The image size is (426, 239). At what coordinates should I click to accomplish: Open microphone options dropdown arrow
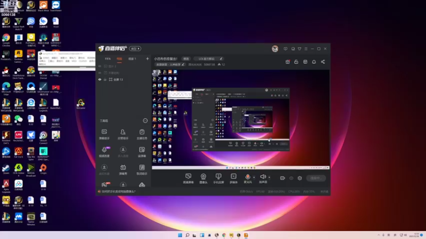click(x=254, y=177)
